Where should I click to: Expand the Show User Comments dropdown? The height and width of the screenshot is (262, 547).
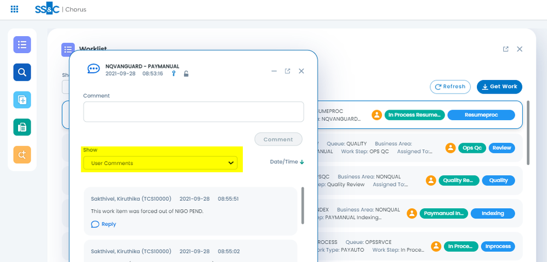160,163
